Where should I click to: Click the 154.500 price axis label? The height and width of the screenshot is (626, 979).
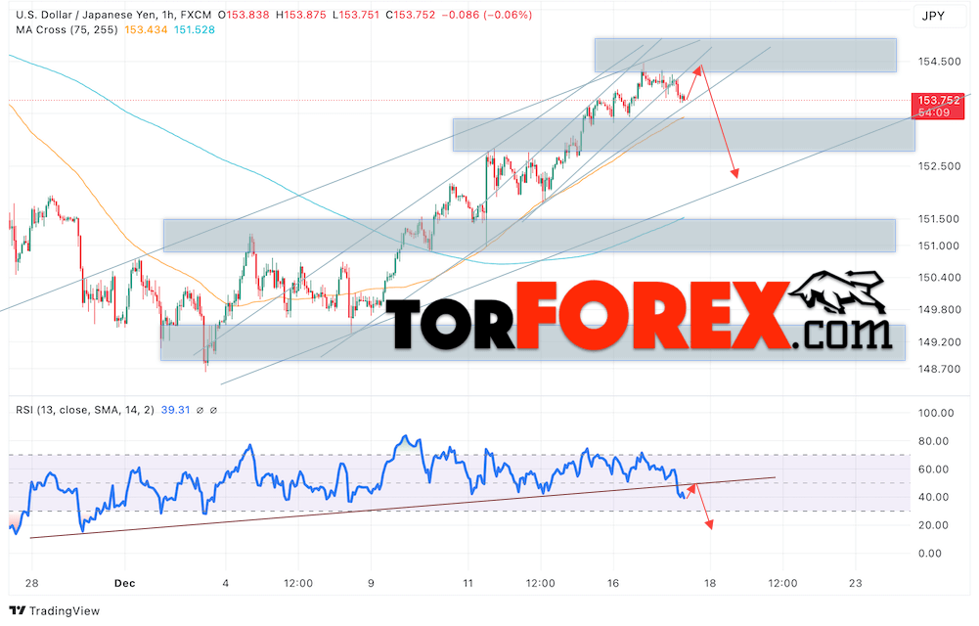[939, 62]
